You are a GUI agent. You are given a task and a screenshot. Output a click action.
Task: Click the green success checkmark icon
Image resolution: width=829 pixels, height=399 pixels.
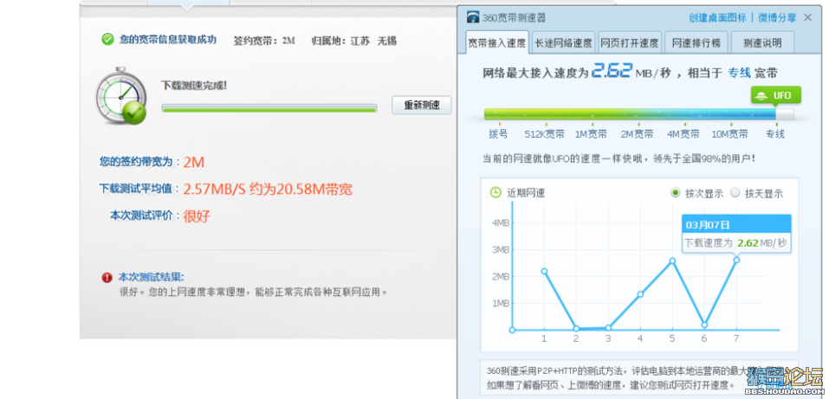point(108,40)
